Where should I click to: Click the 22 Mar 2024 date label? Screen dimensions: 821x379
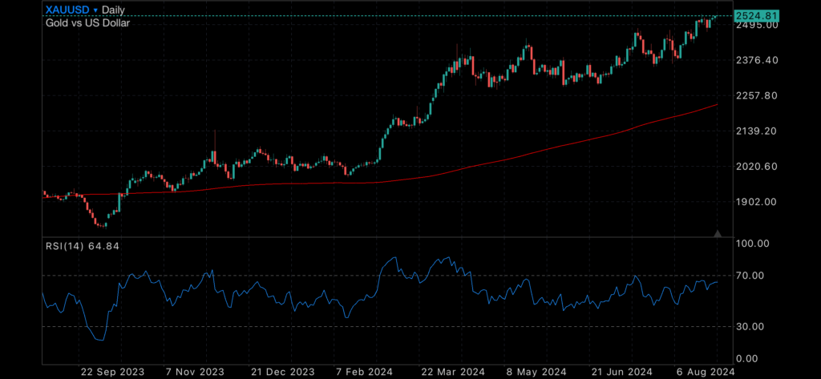point(452,372)
